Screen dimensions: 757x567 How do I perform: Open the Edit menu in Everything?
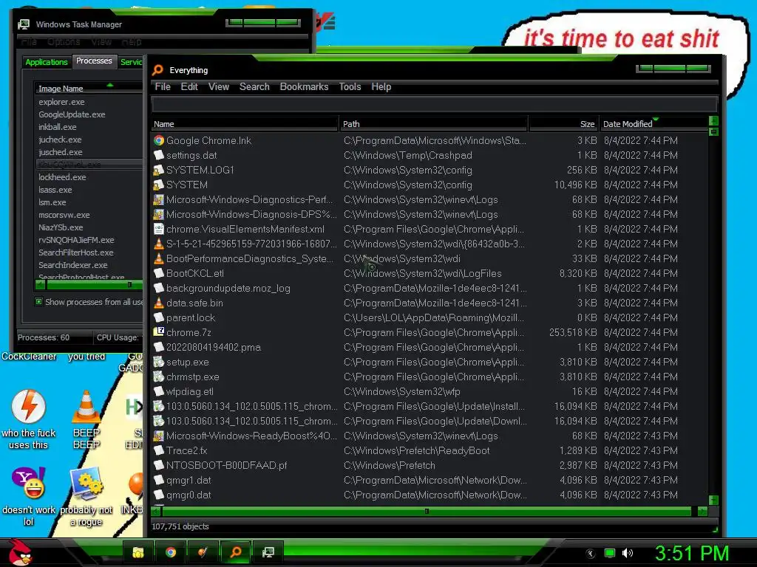189,87
